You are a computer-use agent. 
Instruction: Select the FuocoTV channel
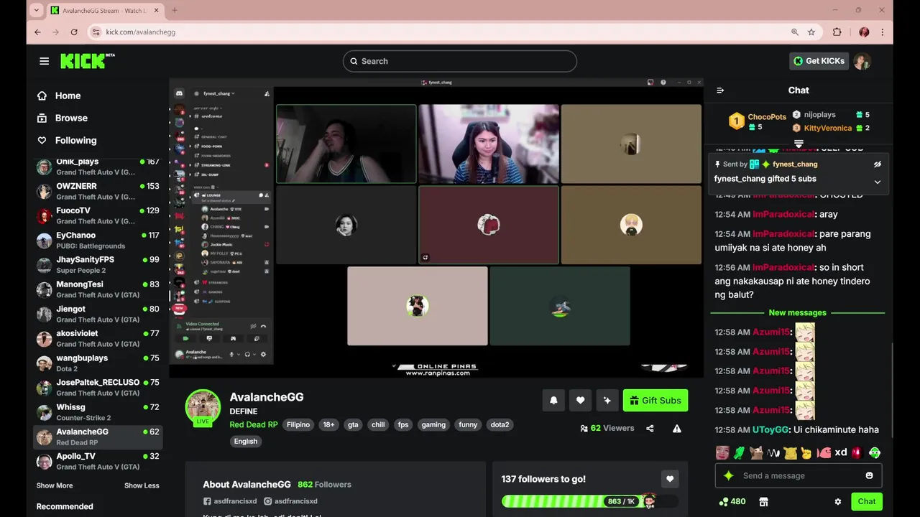pos(98,215)
